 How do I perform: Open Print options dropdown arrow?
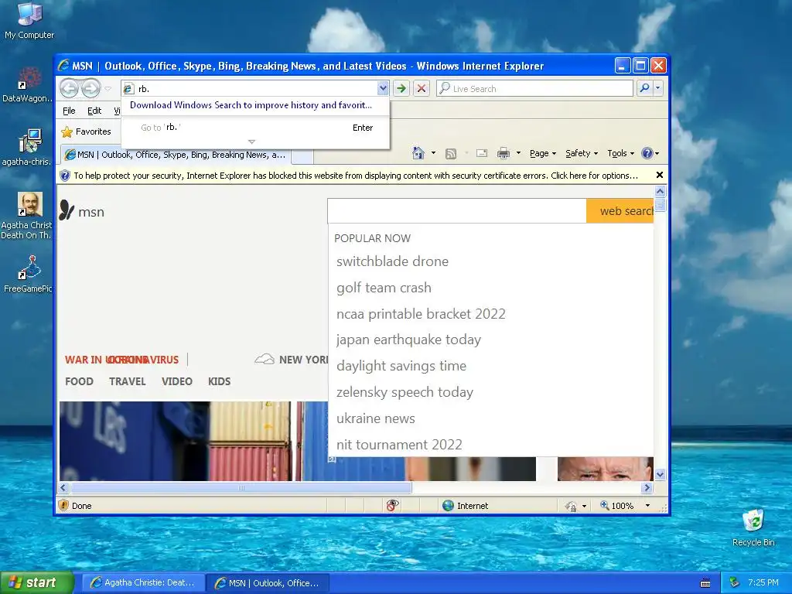pos(518,153)
